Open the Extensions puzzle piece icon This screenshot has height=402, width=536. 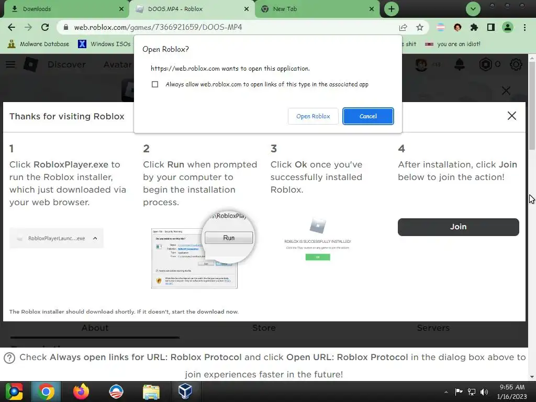point(474,27)
